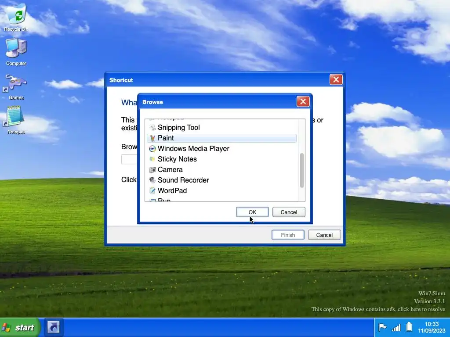Click the ads notice watermark link
This screenshot has width=450, height=337.
point(378,309)
